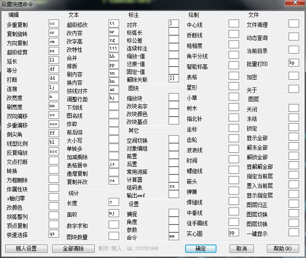Edit the 实心圆 shortcut field
Viewport: 306px width, 258px height.
coord(234,232)
